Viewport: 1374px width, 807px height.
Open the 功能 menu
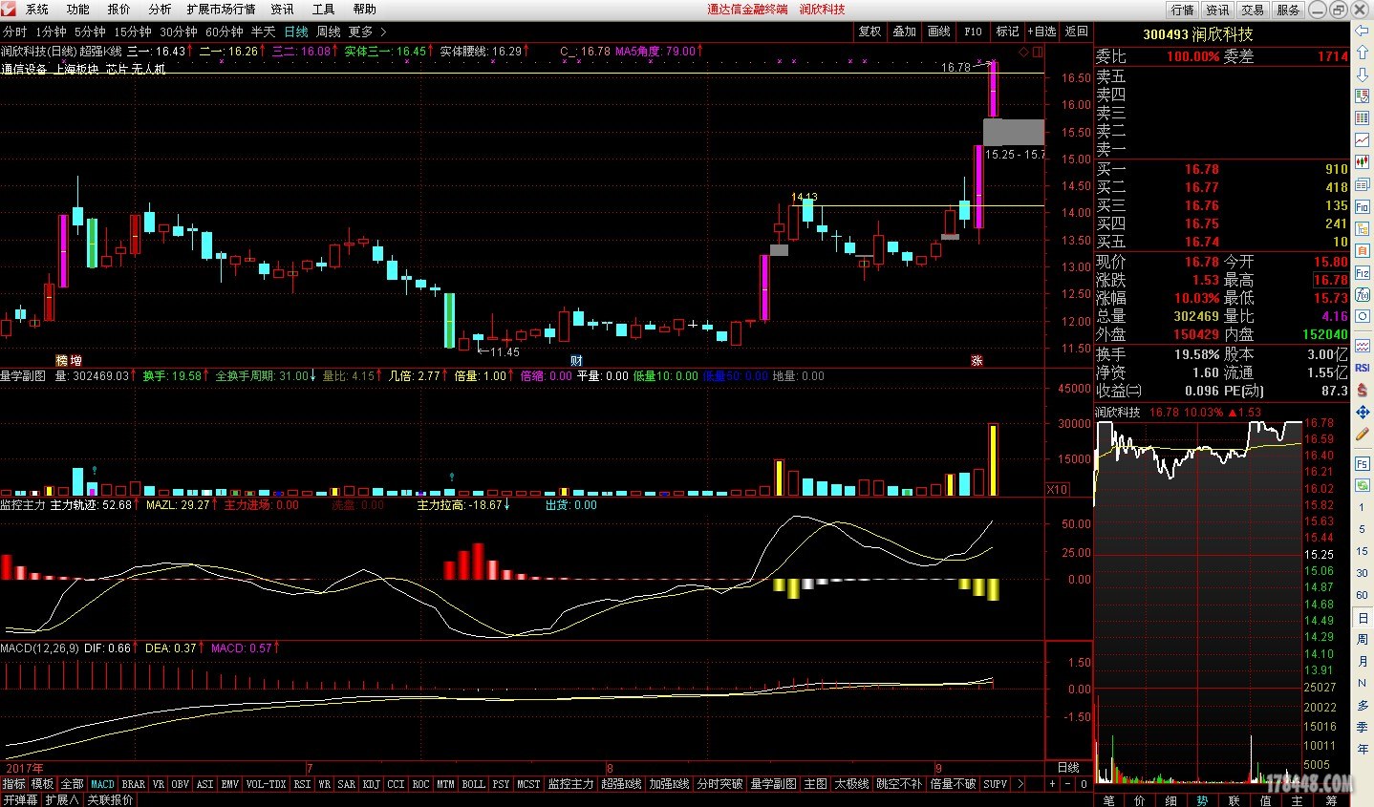click(78, 10)
